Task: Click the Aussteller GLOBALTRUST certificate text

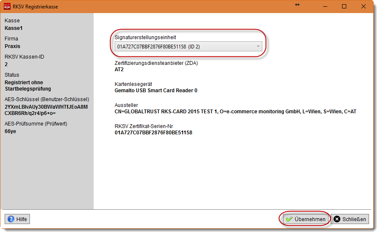Action: point(235,112)
